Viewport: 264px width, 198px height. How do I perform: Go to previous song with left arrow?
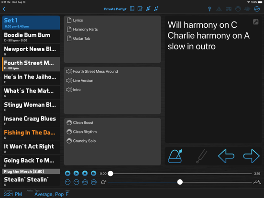pos(226,156)
